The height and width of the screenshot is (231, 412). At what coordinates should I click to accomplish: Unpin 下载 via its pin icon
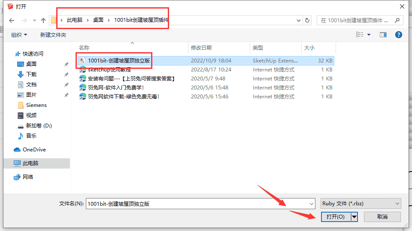click(x=66, y=74)
